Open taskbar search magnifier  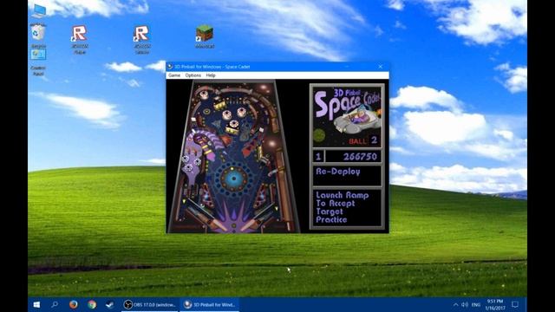[x=55, y=304]
